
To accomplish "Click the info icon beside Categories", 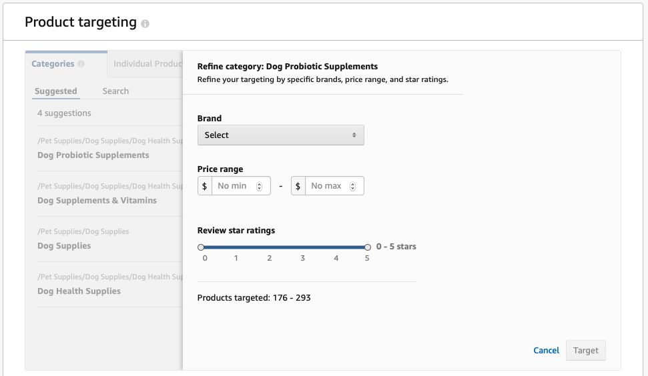I will point(81,65).
